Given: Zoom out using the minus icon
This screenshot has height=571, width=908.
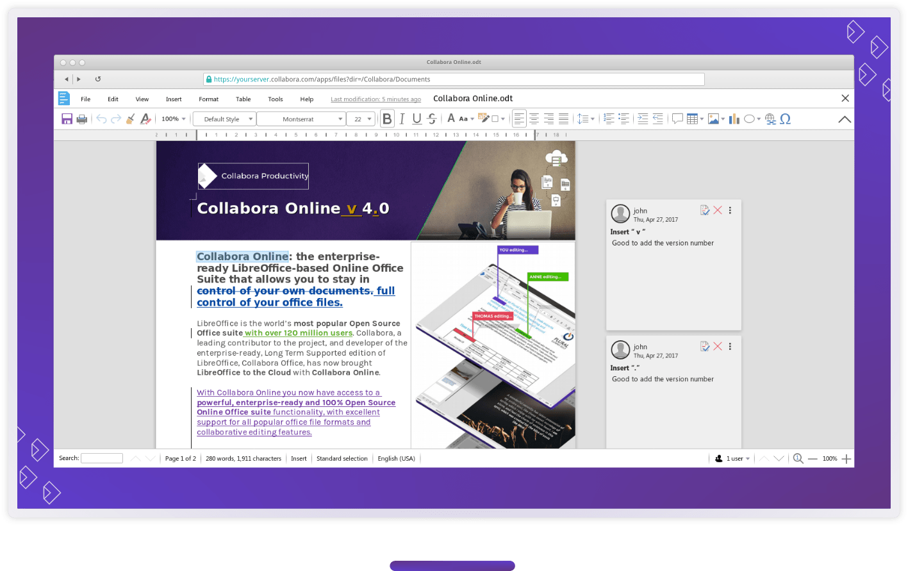Looking at the screenshot, I should [813, 458].
